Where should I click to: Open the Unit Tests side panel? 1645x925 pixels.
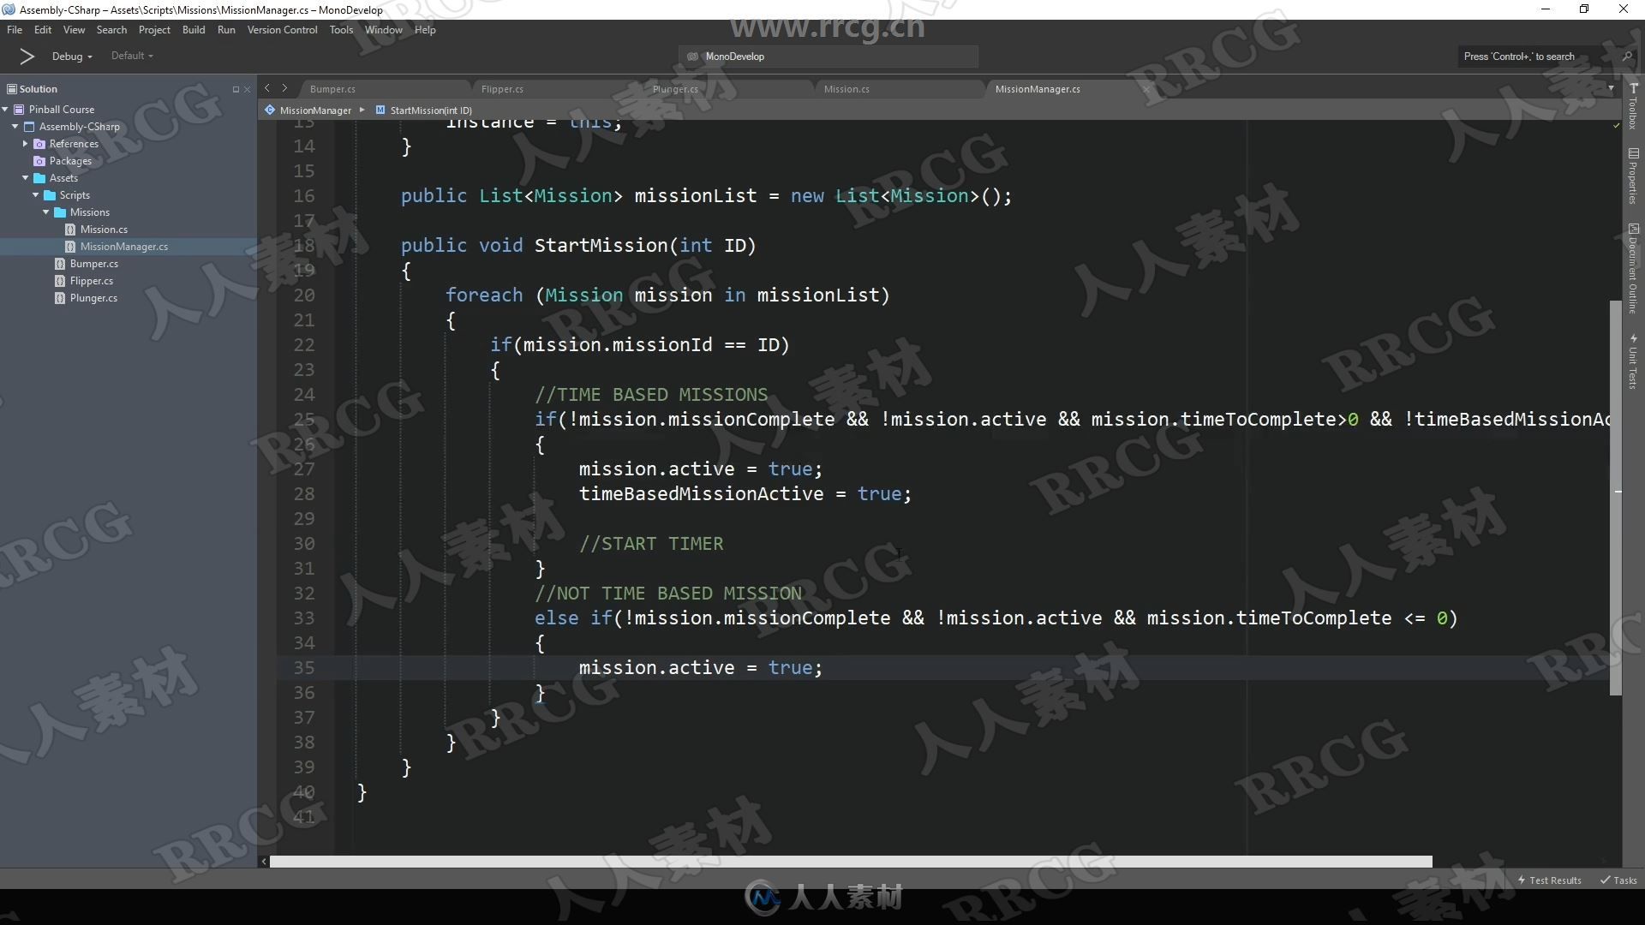point(1633,361)
